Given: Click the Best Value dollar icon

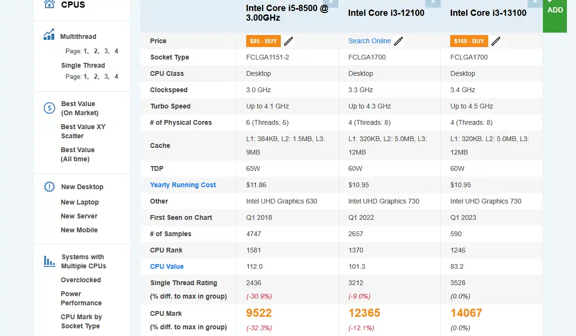Looking at the screenshot, I should [x=49, y=108].
